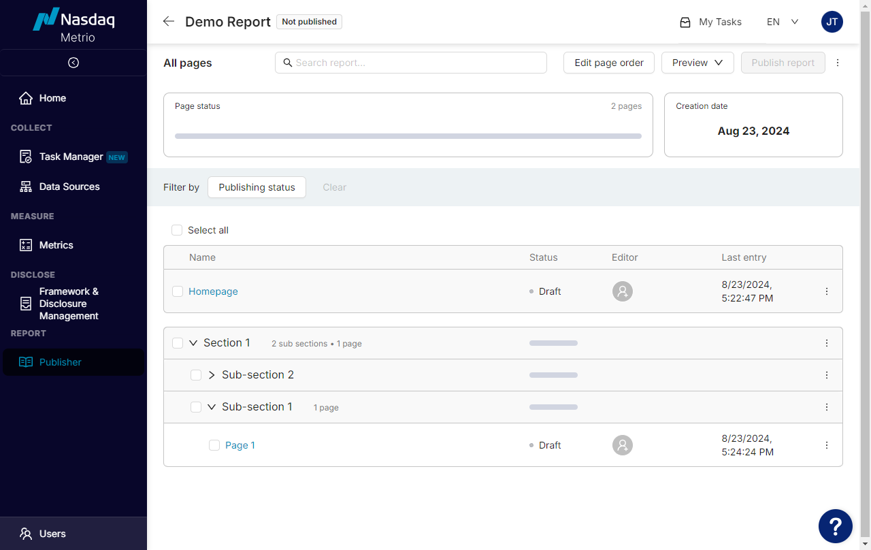Click the Nasdaq Metrio logo
871x550 pixels.
click(73, 25)
